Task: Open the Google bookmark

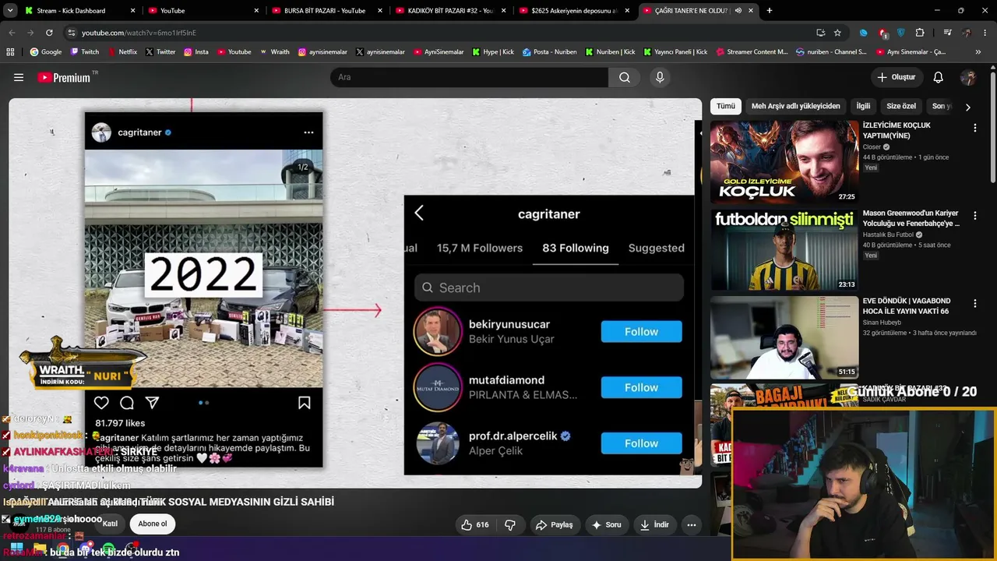Action: 46,52
